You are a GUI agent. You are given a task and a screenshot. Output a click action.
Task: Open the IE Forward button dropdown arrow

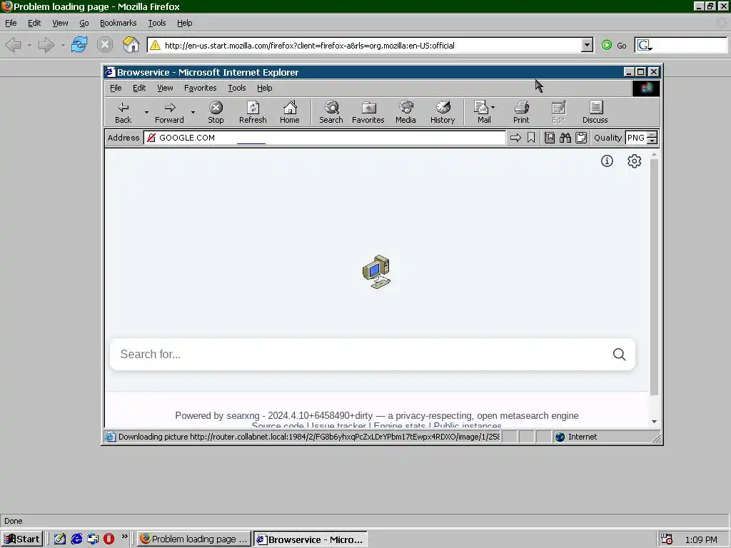[x=193, y=112]
